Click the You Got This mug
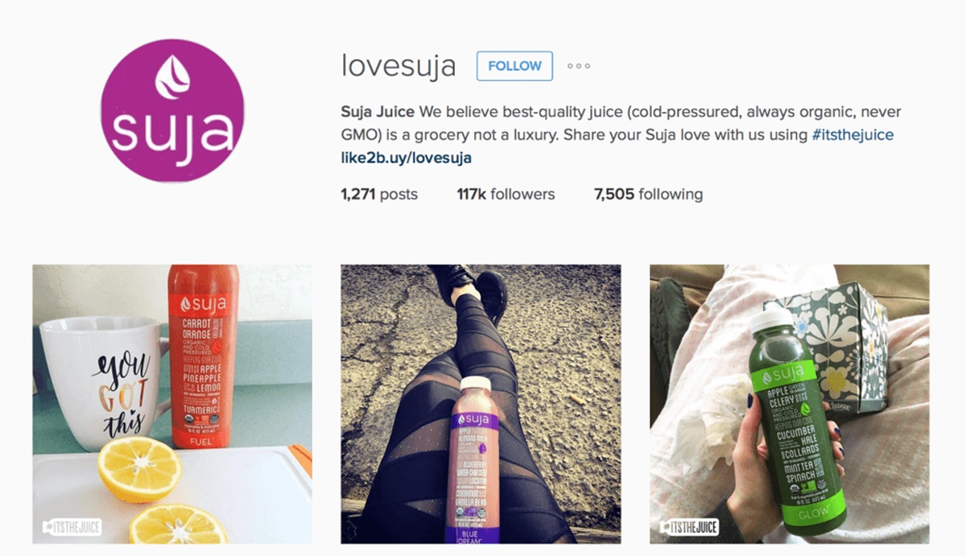966x556 pixels. (x=105, y=383)
